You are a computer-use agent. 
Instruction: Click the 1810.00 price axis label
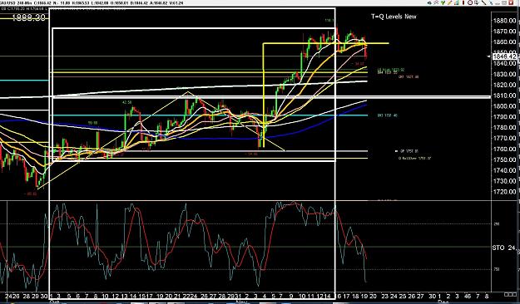pos(505,96)
